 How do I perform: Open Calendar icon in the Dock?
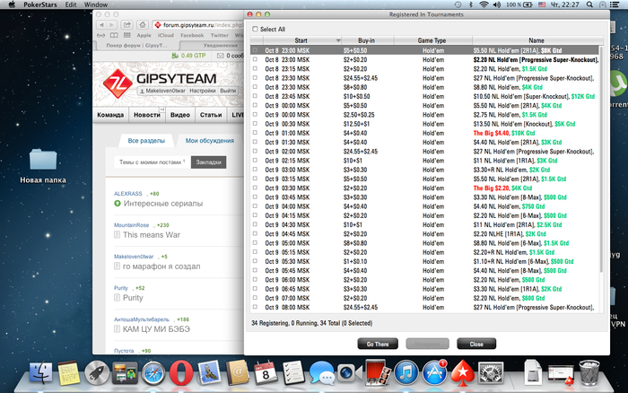[x=266, y=373]
